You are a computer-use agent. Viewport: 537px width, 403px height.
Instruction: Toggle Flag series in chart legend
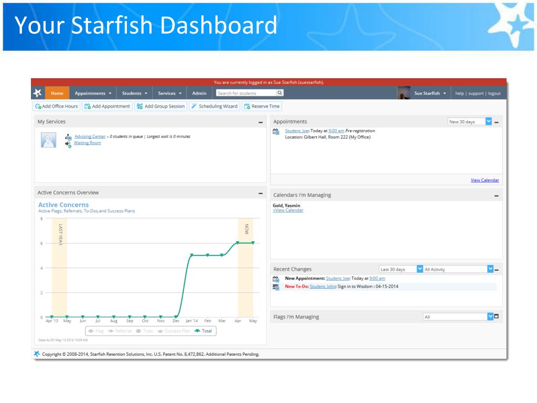tap(96, 331)
